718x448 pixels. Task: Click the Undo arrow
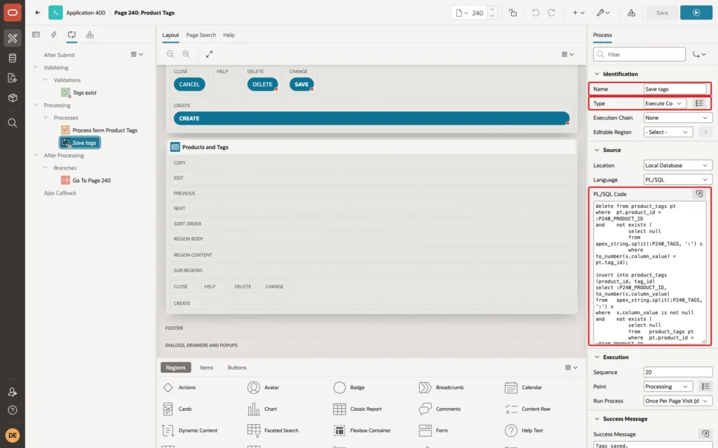coord(535,13)
